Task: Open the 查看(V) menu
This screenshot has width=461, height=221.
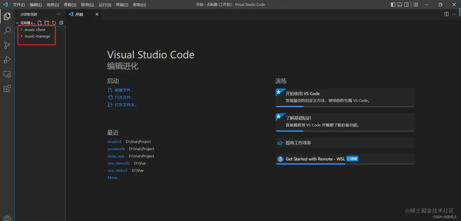Action: pos(70,5)
